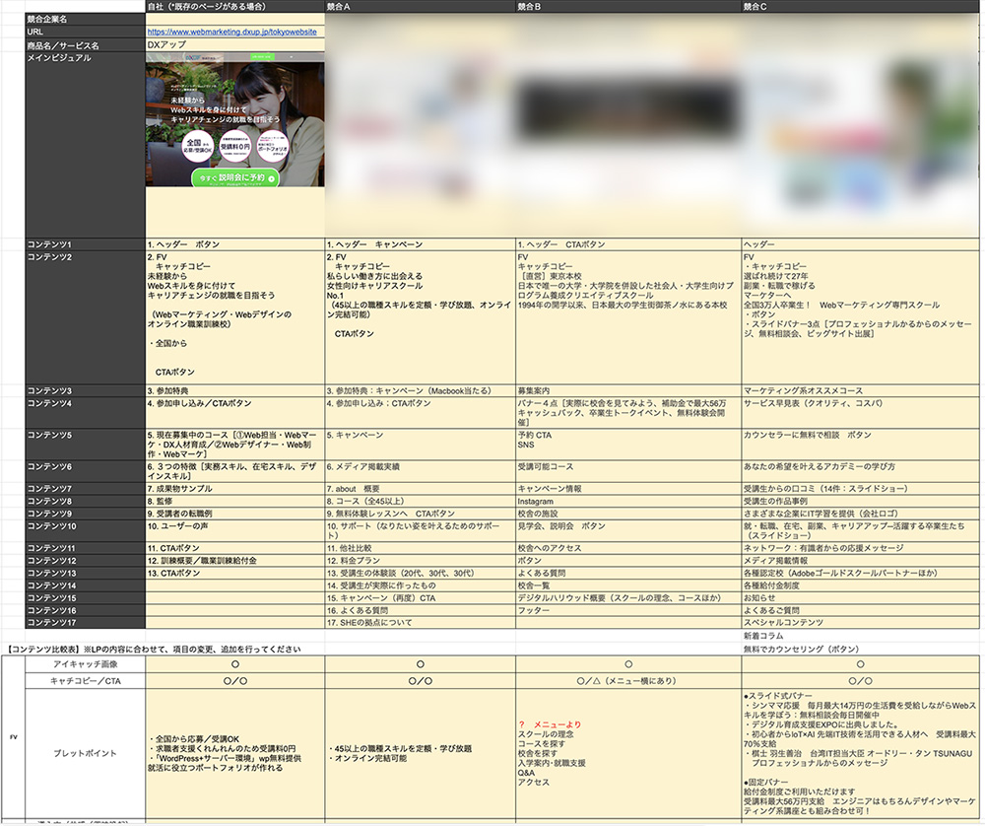Select the '新着コラム' cell
Image resolution: width=985 pixels, height=826 pixels.
tap(861, 636)
